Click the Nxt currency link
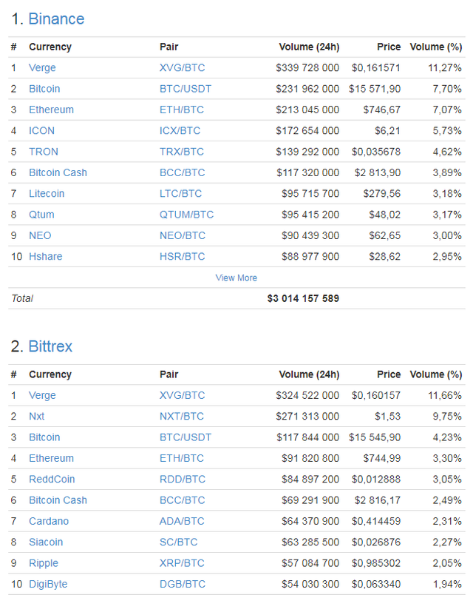This screenshot has height=595, width=473. 37,416
